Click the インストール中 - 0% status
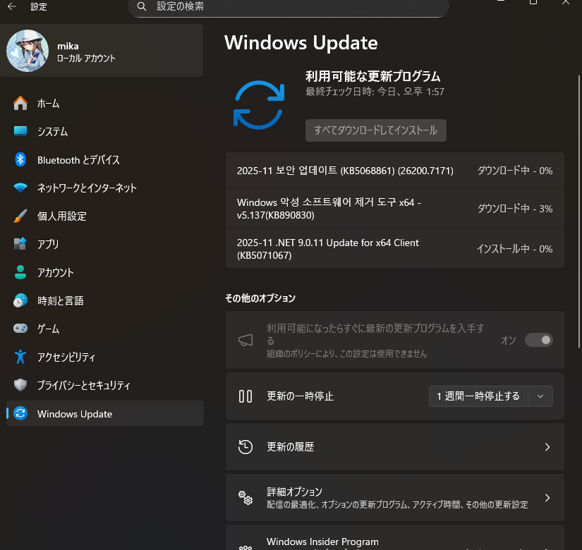This screenshot has height=550, width=582. pyautogui.click(x=515, y=249)
